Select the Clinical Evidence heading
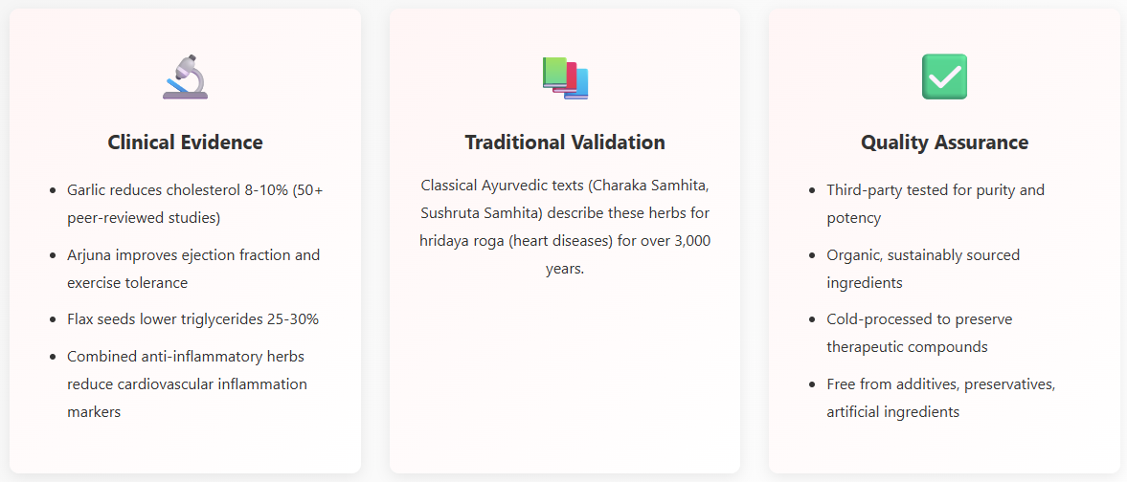This screenshot has width=1127, height=482. coord(185,142)
